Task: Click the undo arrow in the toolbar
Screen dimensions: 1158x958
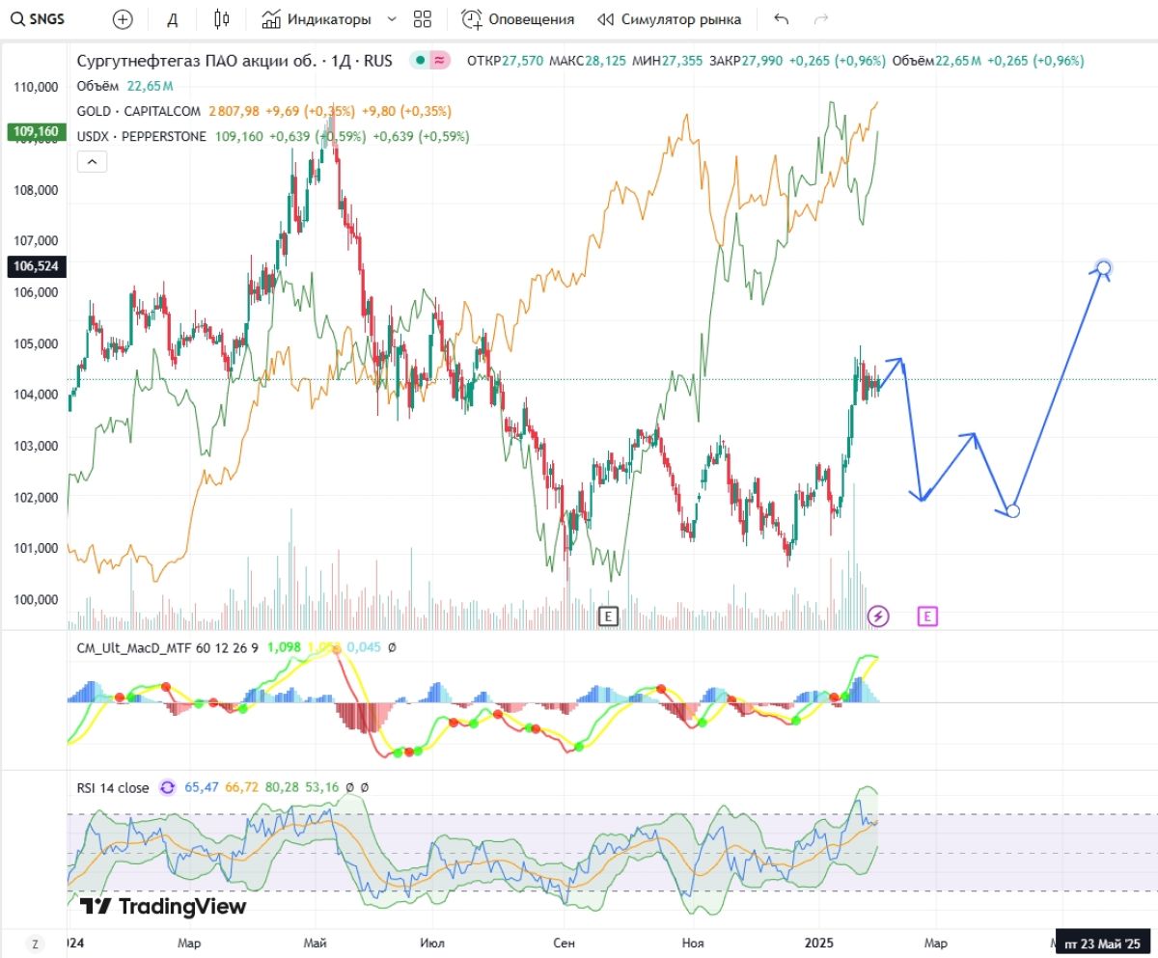Action: (781, 19)
